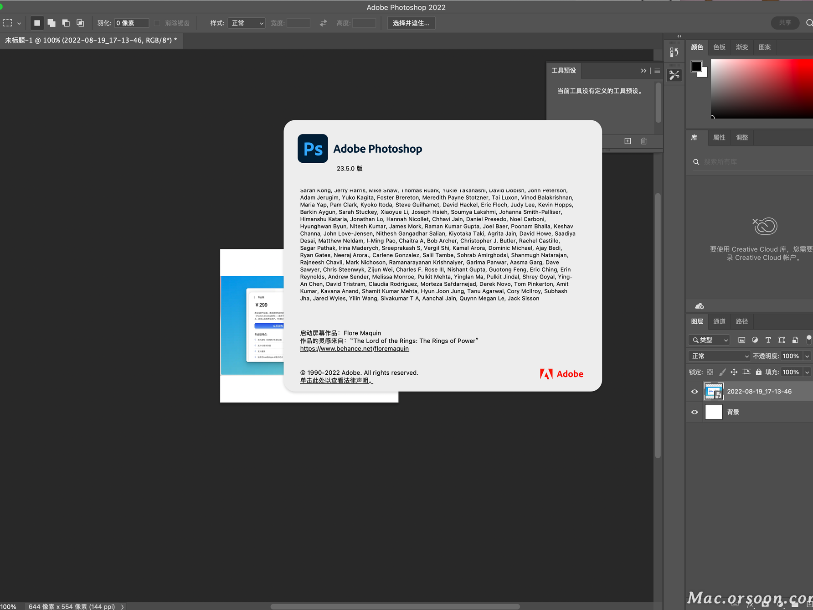Viewport: 813px width, 610px height.
Task: Click the 选择并遮住 button
Action: pos(411,23)
